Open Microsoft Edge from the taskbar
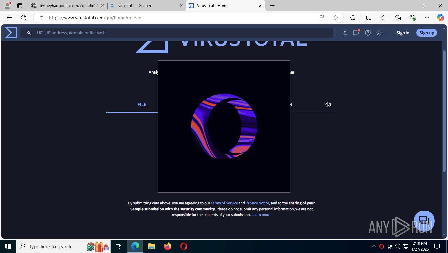This screenshot has height=253, width=448. pos(135,246)
